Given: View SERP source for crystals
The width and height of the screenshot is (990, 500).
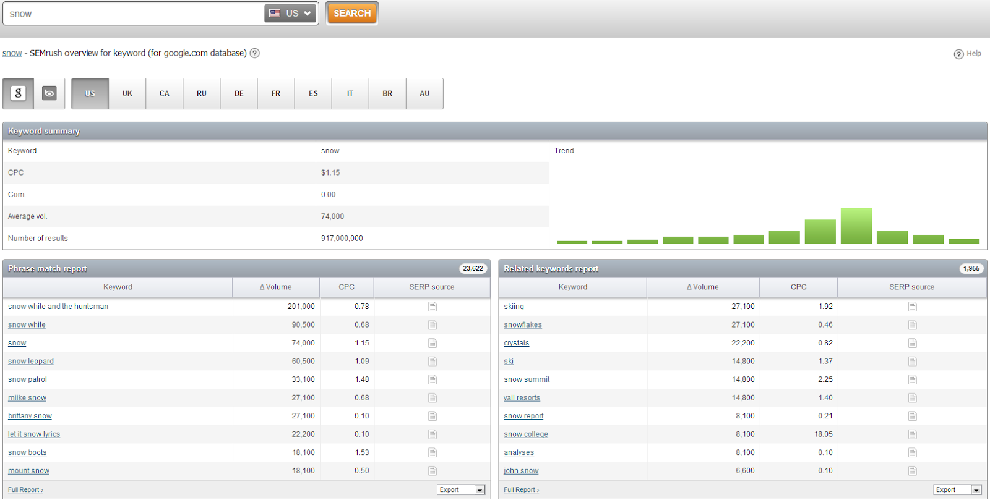Looking at the screenshot, I should [912, 343].
